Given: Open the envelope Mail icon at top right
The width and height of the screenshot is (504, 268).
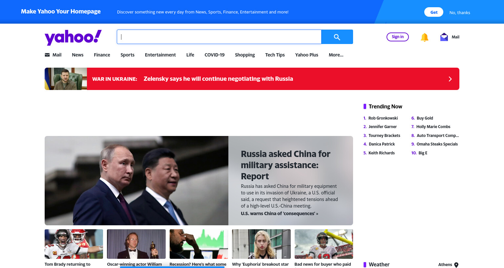Looking at the screenshot, I should [x=444, y=37].
